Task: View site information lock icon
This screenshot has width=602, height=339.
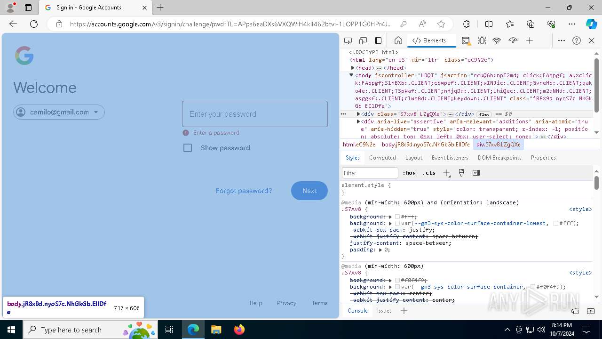Action: [x=59, y=24]
